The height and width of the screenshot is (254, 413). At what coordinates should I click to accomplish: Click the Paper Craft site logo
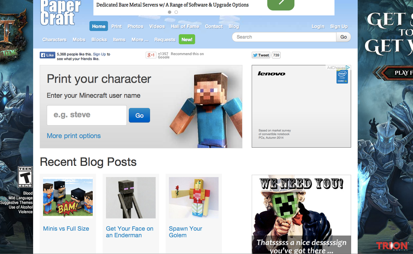pos(60,12)
